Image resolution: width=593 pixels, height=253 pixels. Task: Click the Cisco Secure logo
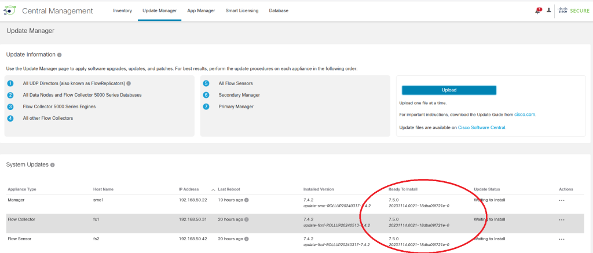pyautogui.click(x=574, y=11)
